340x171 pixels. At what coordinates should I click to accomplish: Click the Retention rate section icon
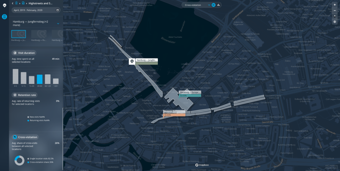point(15,95)
